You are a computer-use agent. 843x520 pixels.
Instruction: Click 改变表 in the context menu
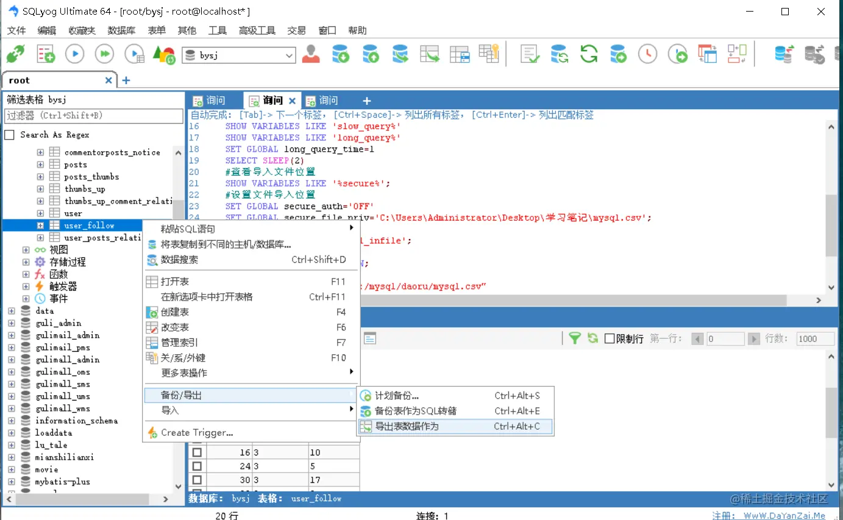pos(250,327)
